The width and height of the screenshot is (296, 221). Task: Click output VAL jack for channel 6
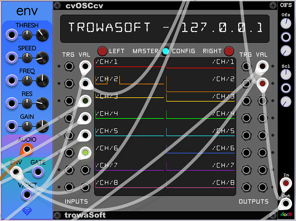262,152
